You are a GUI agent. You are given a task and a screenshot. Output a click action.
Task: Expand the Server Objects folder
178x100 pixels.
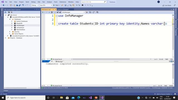[10, 34]
